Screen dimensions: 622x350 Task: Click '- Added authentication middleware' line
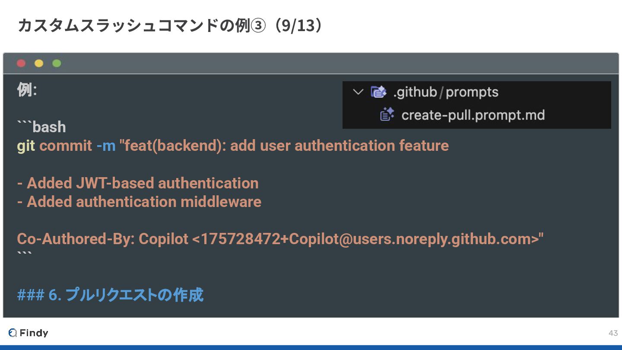139,202
